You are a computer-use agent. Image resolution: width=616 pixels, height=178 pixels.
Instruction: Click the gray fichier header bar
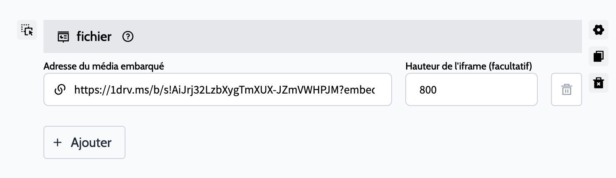point(331,36)
